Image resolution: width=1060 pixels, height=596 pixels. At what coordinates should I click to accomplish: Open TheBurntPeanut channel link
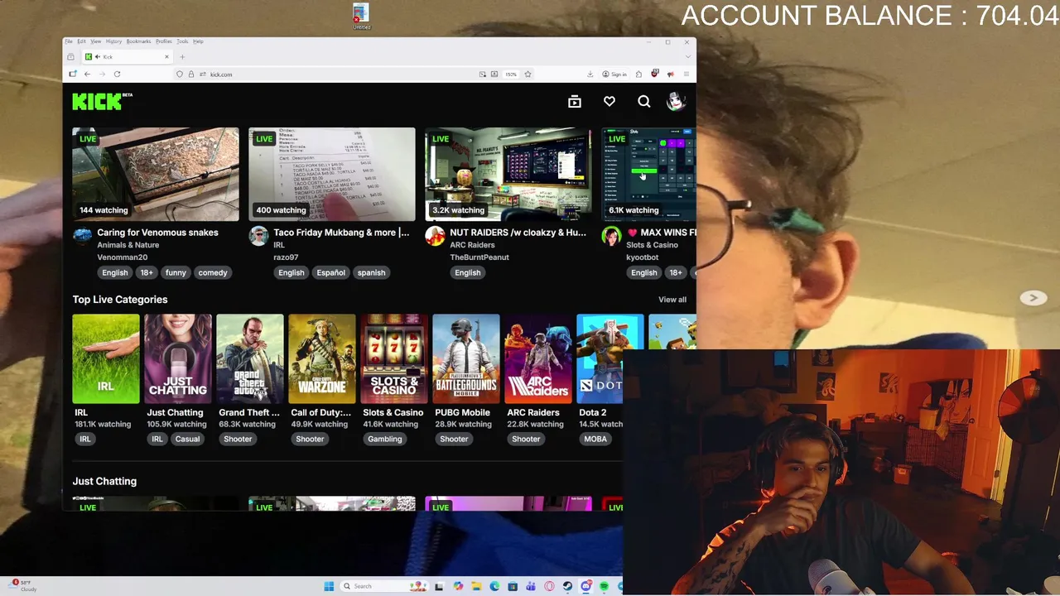pyautogui.click(x=479, y=257)
